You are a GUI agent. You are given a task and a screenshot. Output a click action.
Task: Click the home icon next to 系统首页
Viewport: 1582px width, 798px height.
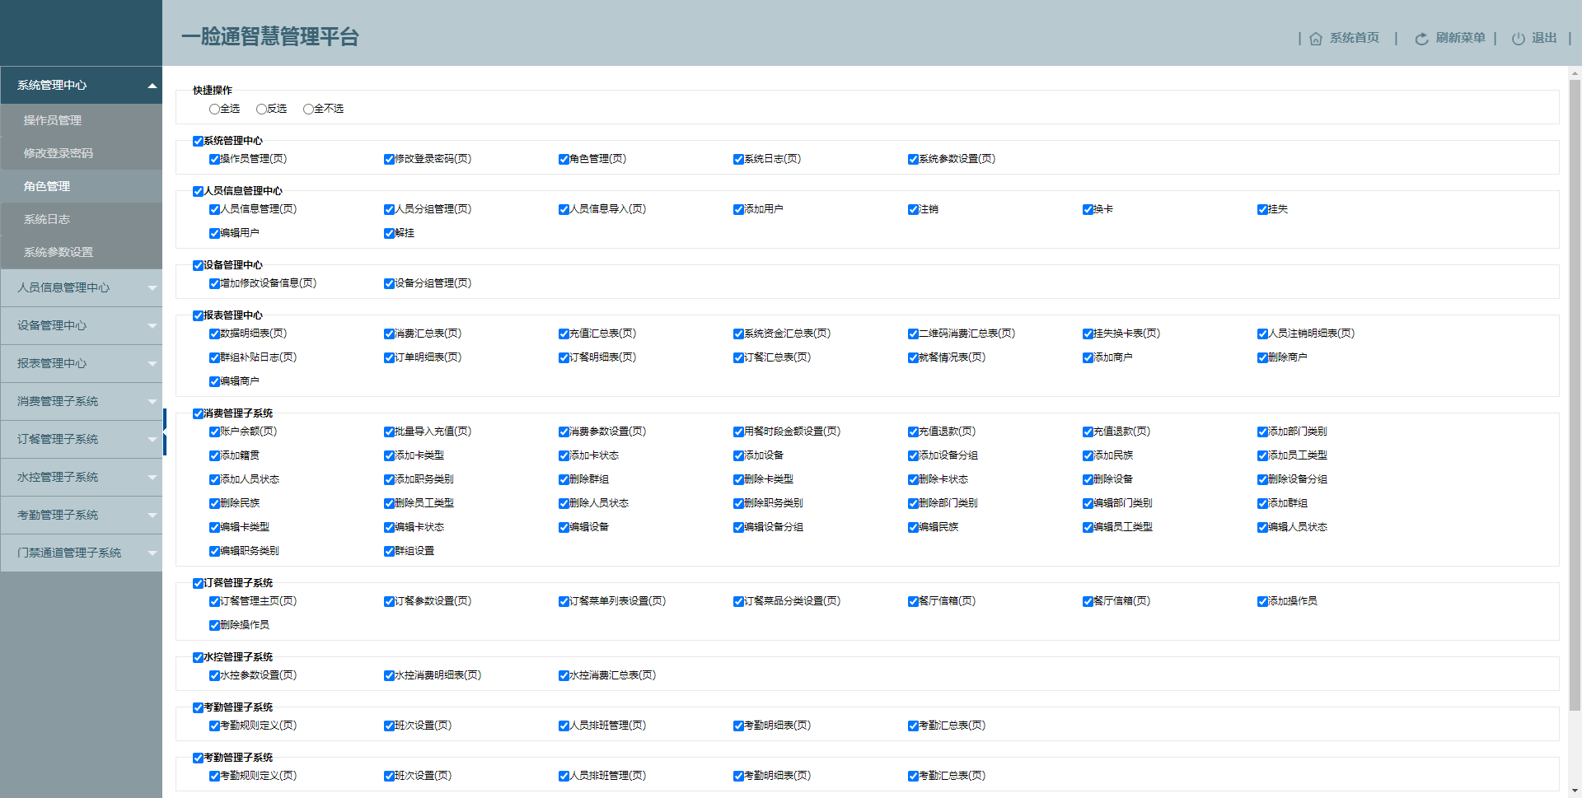pos(1316,39)
